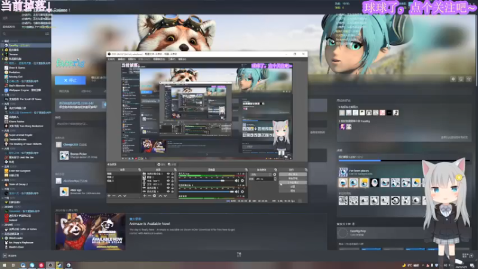Stop FaceRig with the blue 停止 button
Viewport: 478px width, 269px height.
click(x=71, y=80)
